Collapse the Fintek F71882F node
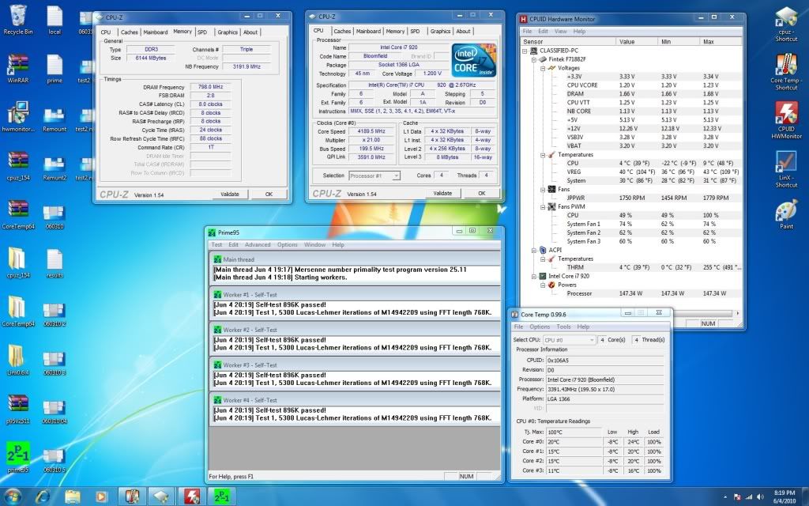The image size is (809, 506). point(533,60)
